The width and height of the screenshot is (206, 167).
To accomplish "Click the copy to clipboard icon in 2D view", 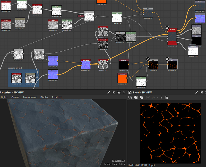I will tap(142, 97).
